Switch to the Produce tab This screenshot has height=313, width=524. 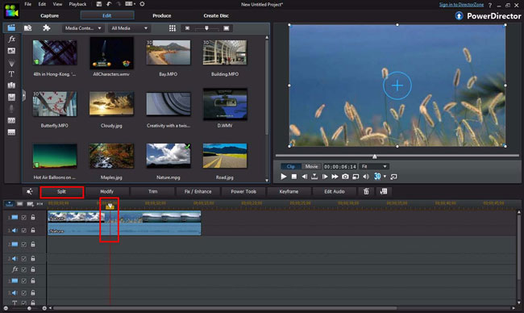162,15
